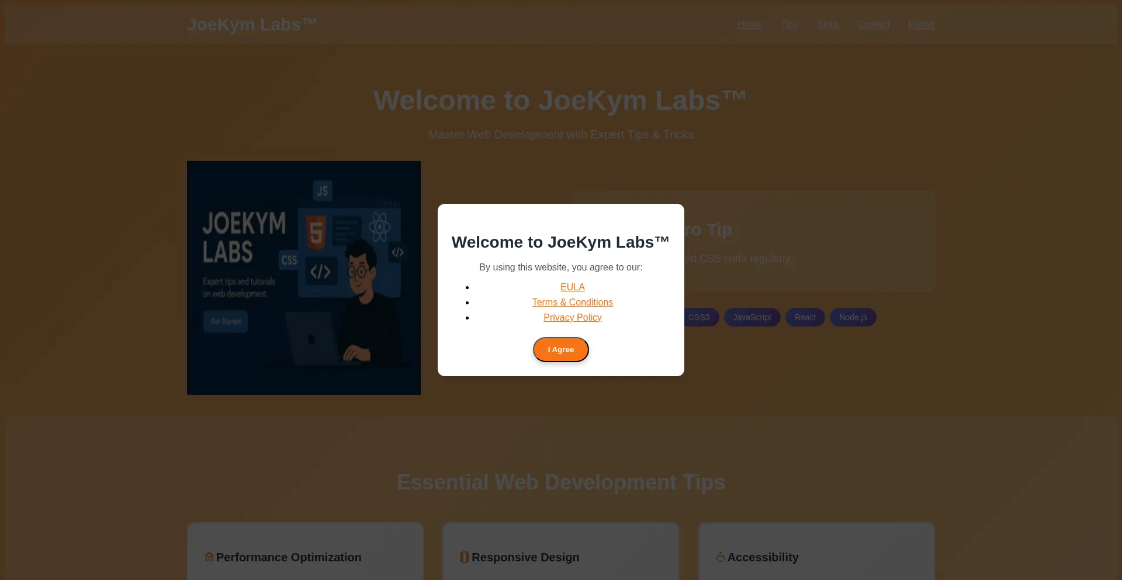Click the Performance Optimization icon

point(209,557)
